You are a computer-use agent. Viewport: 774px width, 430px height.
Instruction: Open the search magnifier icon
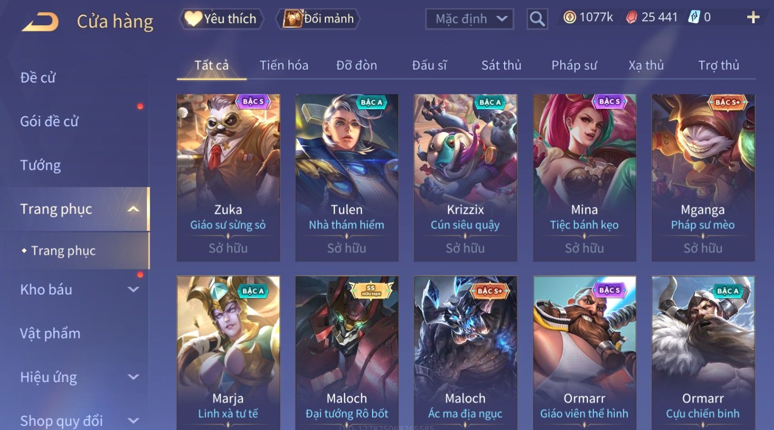pos(537,19)
